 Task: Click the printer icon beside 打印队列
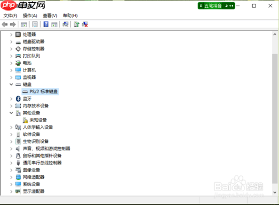click(18, 56)
